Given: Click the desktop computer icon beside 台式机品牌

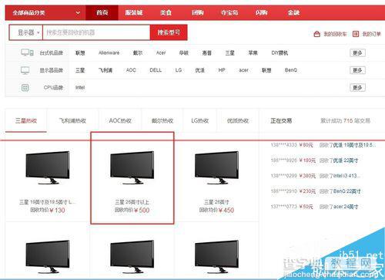Looking at the screenshot, I should [x=27, y=52].
